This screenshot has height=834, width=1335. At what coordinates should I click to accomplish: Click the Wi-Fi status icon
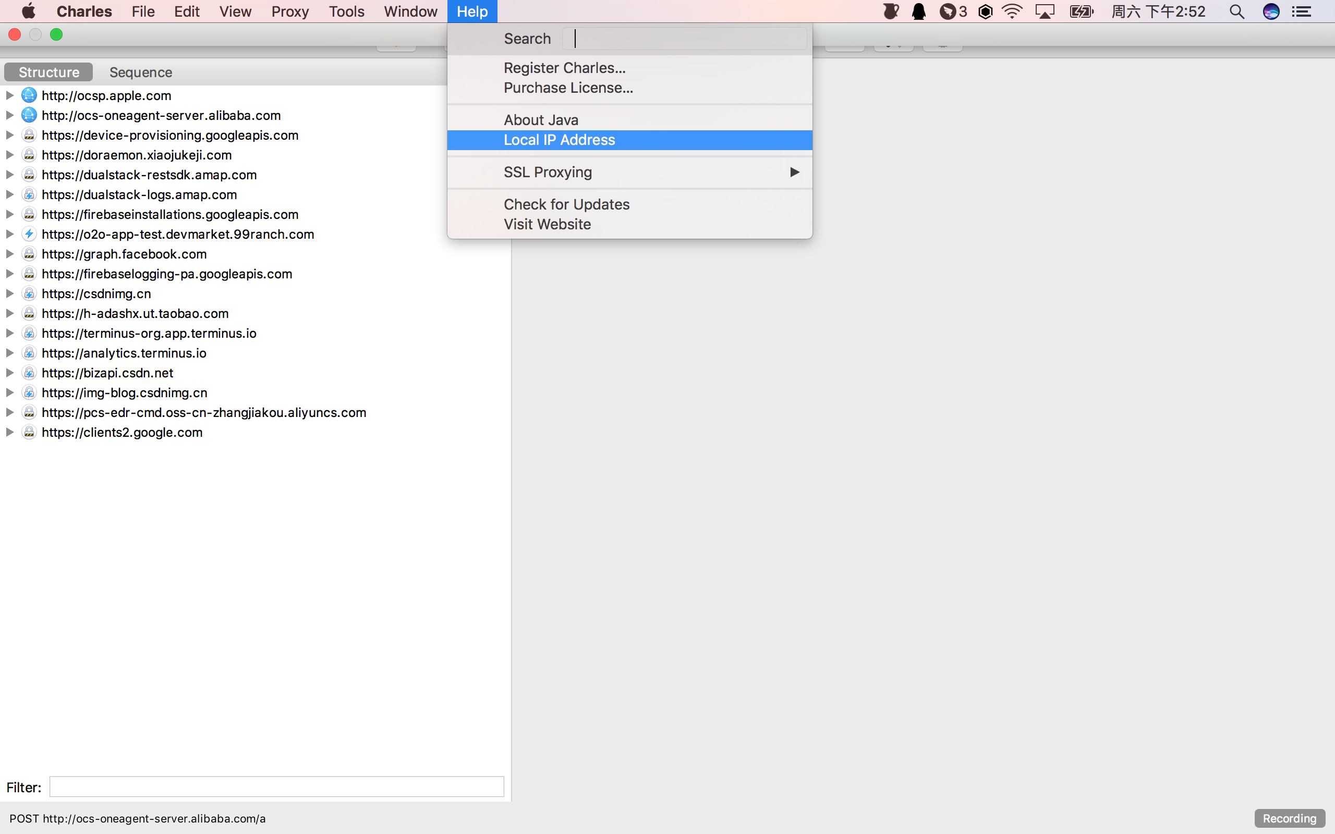coord(1012,11)
